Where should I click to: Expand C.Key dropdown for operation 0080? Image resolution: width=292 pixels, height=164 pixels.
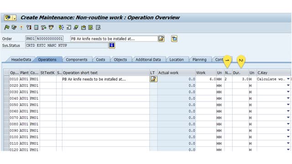pos(288,124)
